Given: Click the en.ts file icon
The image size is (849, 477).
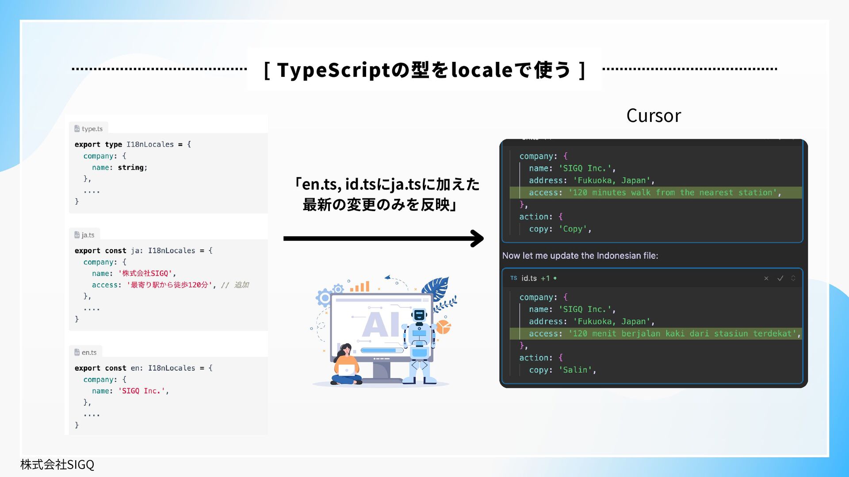Looking at the screenshot, I should point(77,352).
